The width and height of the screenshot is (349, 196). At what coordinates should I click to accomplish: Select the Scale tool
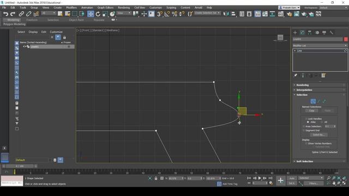click(105, 14)
